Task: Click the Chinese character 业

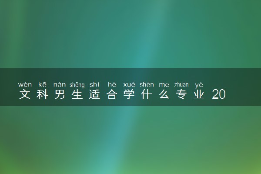Action: click(199, 94)
